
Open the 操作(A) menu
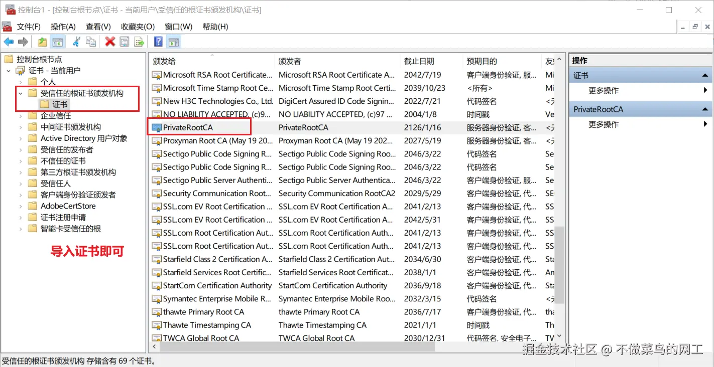63,27
